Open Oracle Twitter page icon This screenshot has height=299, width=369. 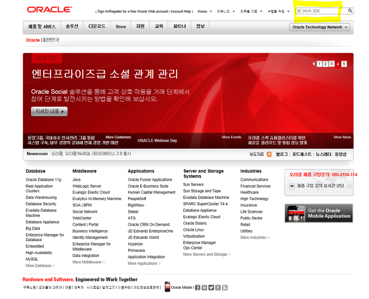point(211,288)
